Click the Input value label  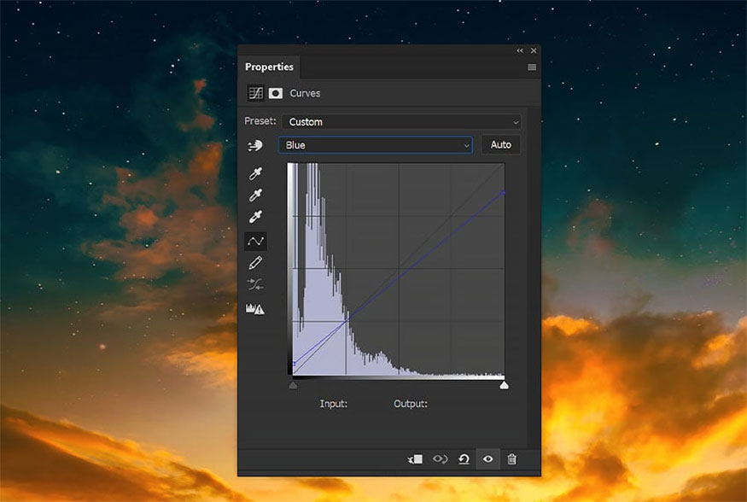[334, 404]
